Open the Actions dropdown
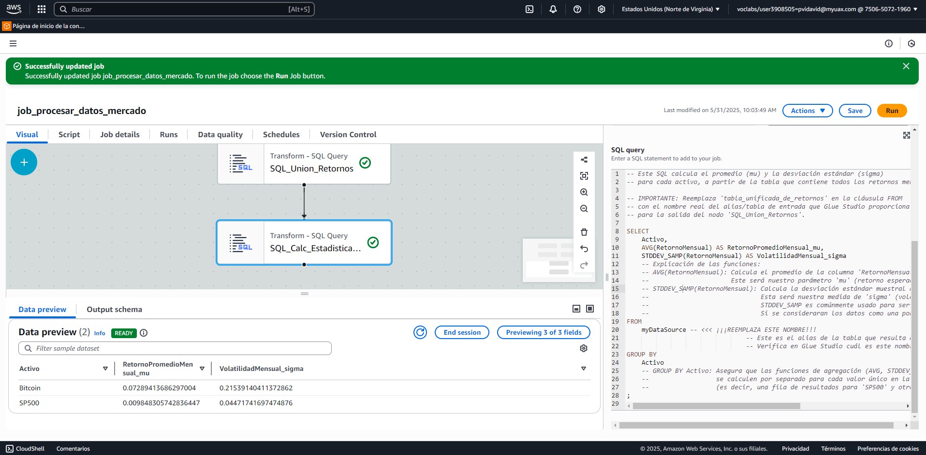The width and height of the screenshot is (926, 455). click(x=808, y=111)
